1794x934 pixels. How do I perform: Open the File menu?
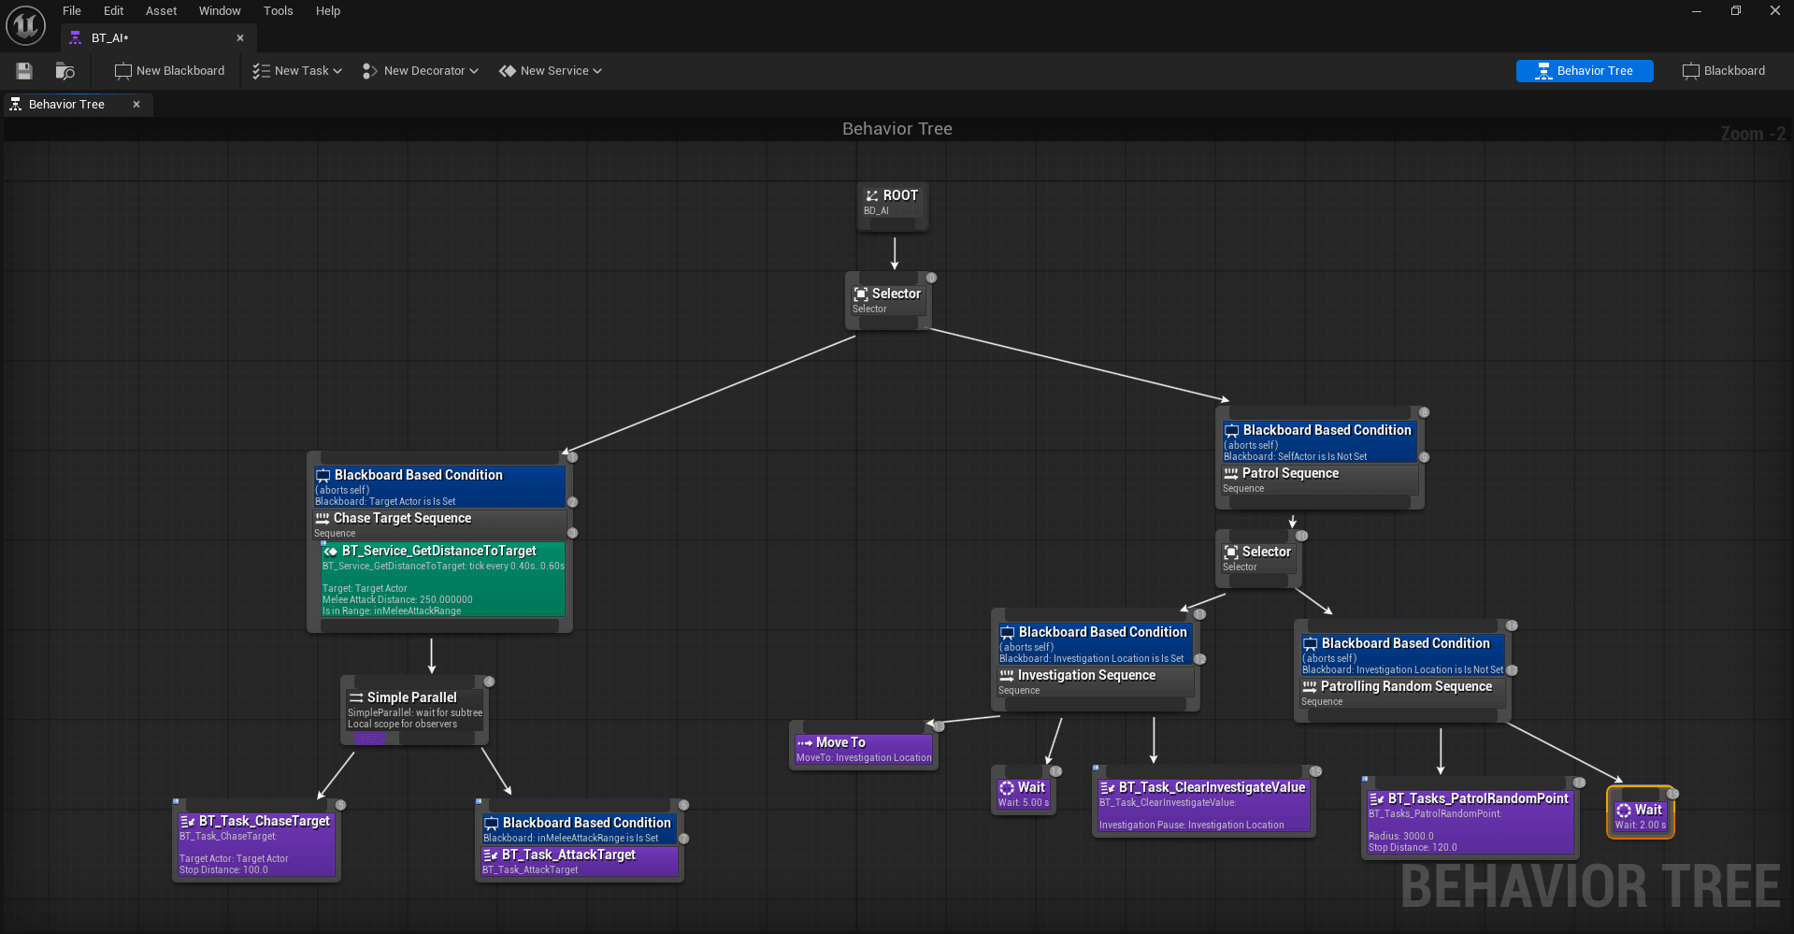pyautogui.click(x=72, y=11)
